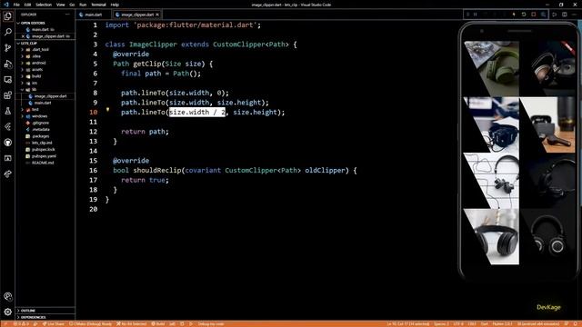The image size is (582, 327).
Task: Open the Explorer view in activity bar
Action: point(8,16)
